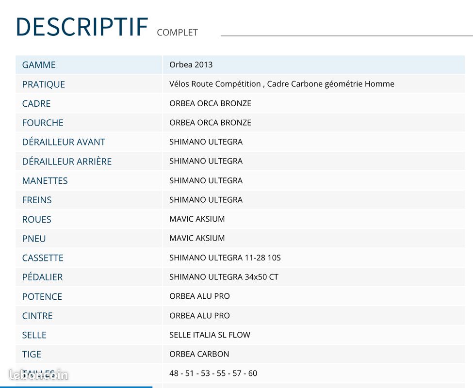Click the value 'Orbea 2013'
This screenshot has width=473, height=388.
191,65
